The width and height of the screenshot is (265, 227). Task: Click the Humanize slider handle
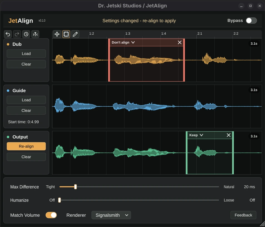point(60,200)
